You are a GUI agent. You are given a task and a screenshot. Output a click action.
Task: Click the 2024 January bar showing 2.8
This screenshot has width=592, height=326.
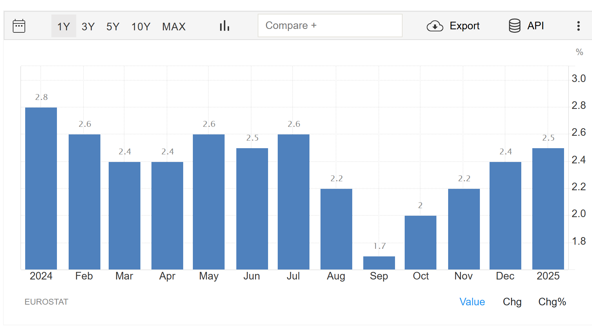coord(41,189)
